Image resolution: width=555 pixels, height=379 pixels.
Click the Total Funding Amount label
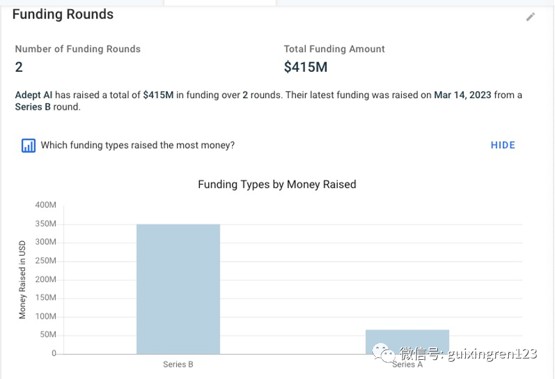(x=335, y=49)
